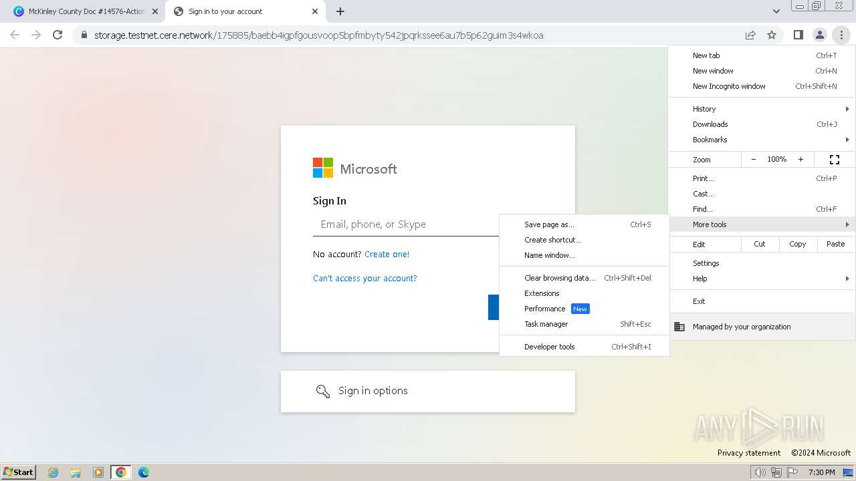Open Task manager from More tools
This screenshot has height=481, width=856.
(x=584, y=324)
